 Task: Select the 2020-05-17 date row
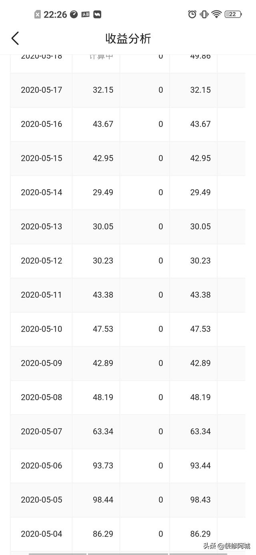point(128,90)
